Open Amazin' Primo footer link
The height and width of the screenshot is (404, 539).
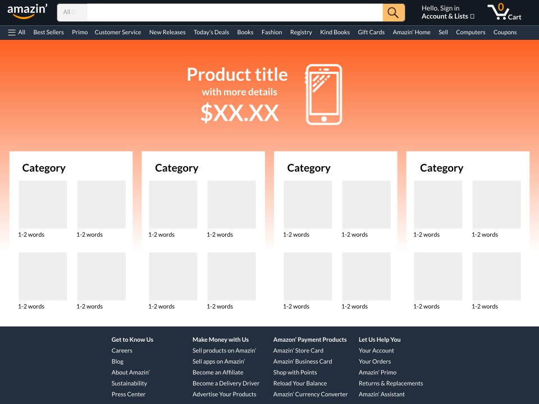point(377,373)
